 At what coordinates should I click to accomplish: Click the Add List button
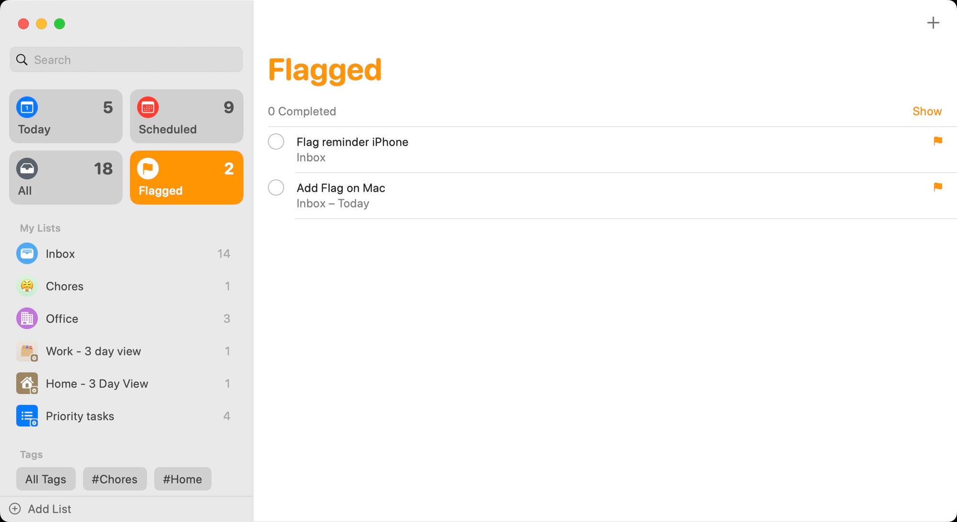pos(41,509)
